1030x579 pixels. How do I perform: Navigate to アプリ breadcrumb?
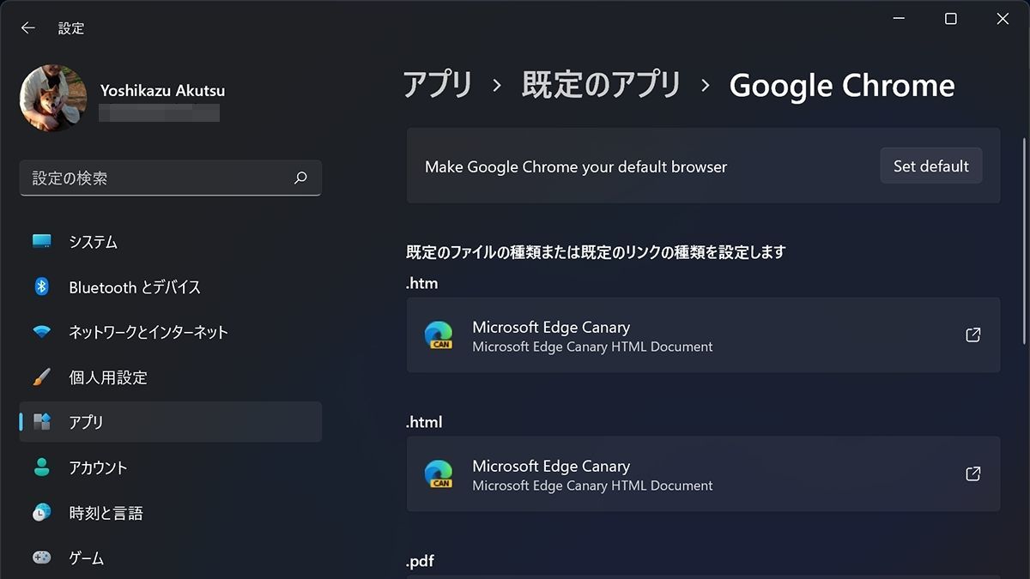point(438,85)
